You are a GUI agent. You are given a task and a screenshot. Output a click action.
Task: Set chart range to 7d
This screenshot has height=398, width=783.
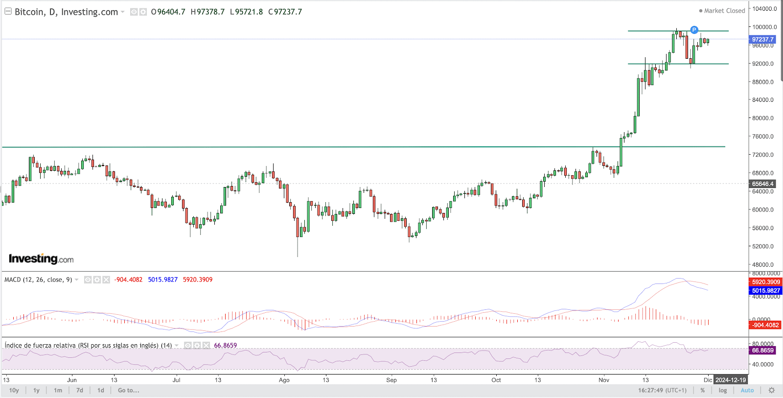coord(79,390)
